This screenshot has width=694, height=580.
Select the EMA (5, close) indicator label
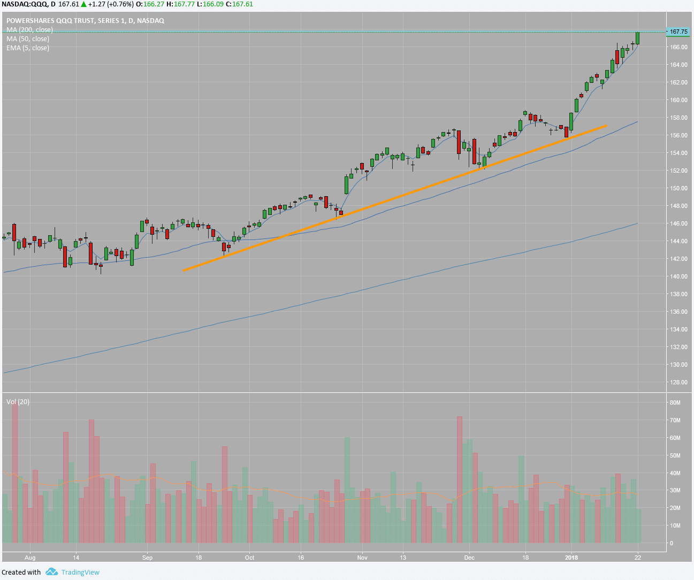point(28,48)
